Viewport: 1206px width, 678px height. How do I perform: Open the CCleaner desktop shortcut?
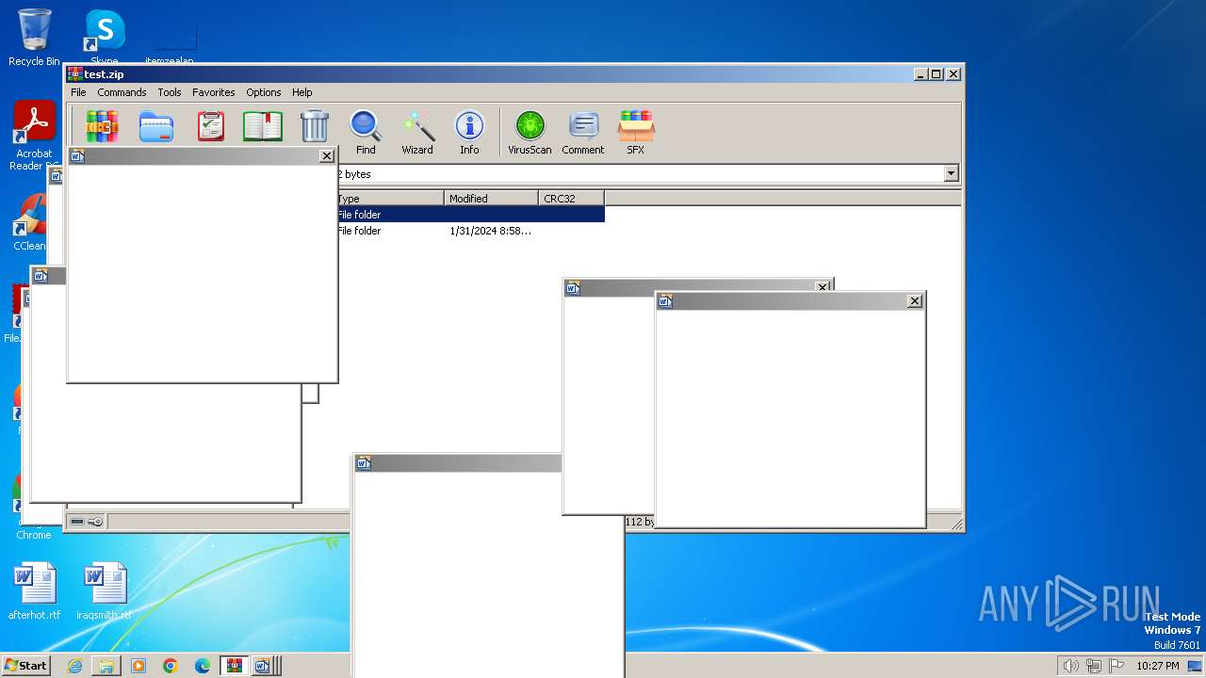point(29,223)
